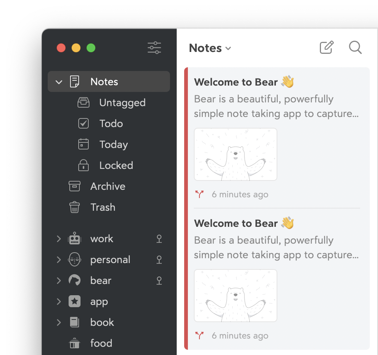
Task: Click the personal tag face icon
Action: tap(75, 260)
